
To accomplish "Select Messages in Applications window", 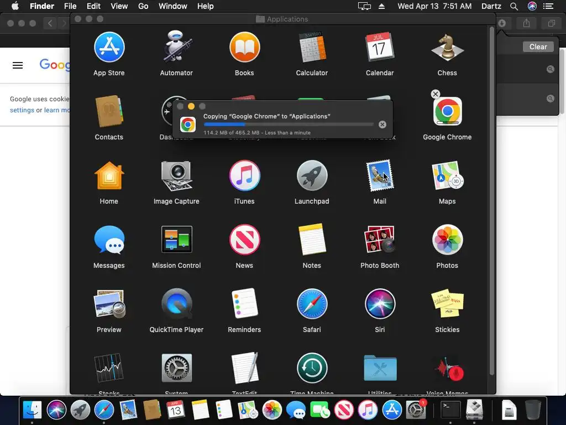I will 109,240.
